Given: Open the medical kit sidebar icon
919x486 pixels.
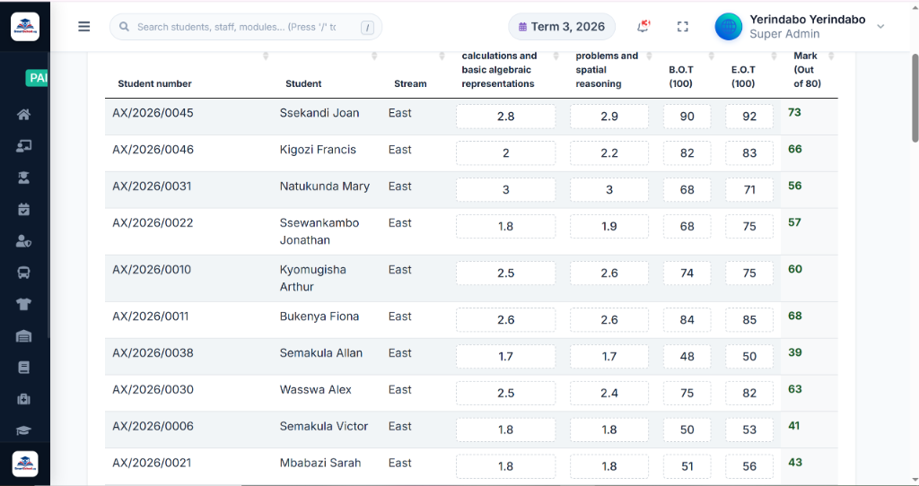Looking at the screenshot, I should 23,399.
